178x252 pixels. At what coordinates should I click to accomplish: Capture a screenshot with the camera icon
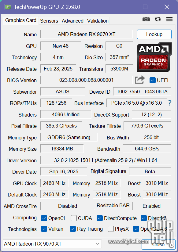(146, 19)
